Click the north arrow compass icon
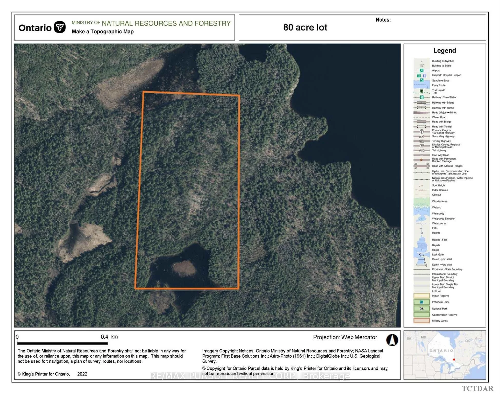 pos(392,340)
